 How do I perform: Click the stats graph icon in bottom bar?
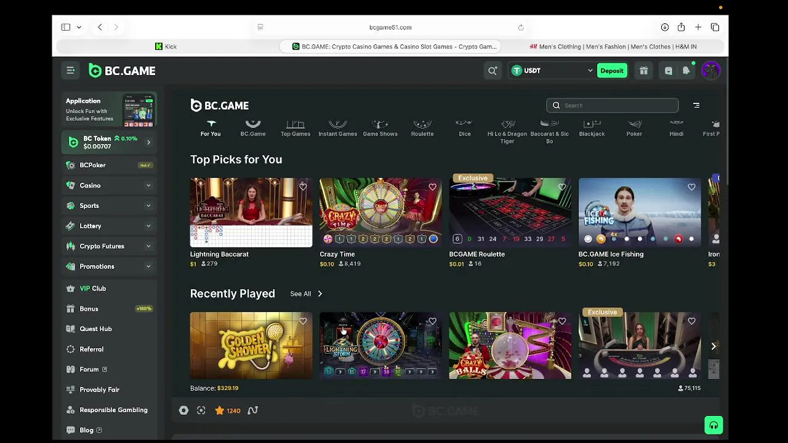pos(252,410)
